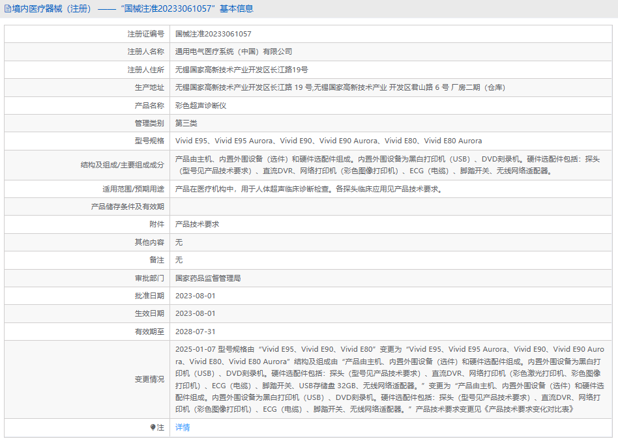Viewport: 618px width, 441px height.
Task: Click the 批准日期 value 2023-08-01
Action: pyautogui.click(x=195, y=296)
